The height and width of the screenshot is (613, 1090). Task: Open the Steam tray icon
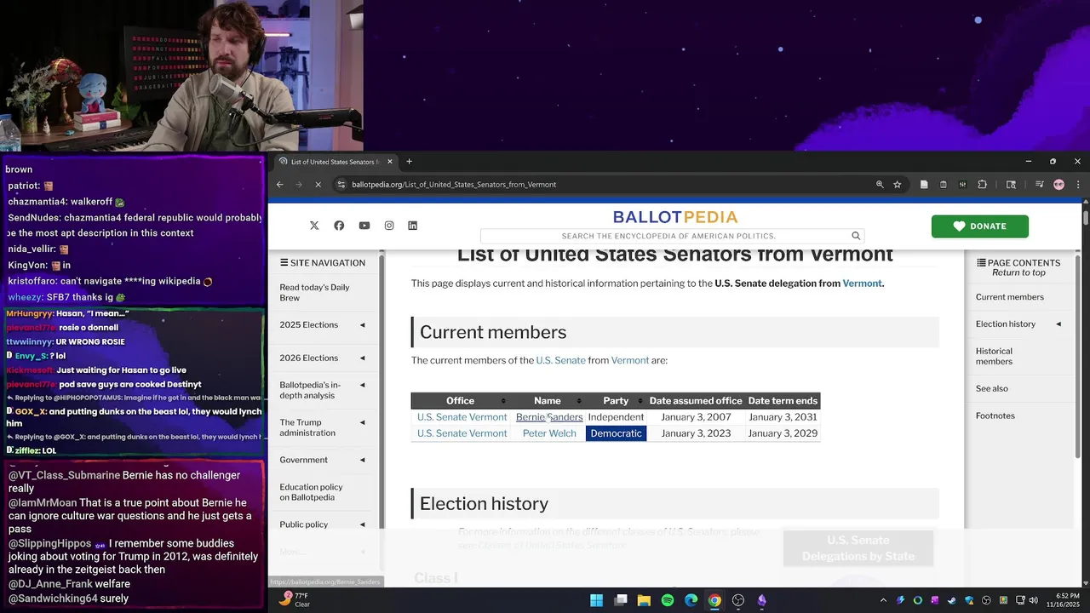[x=952, y=600]
